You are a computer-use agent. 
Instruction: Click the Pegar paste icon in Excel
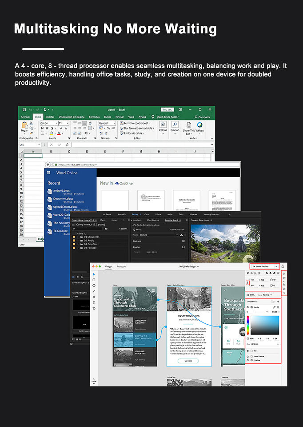pos(24,125)
